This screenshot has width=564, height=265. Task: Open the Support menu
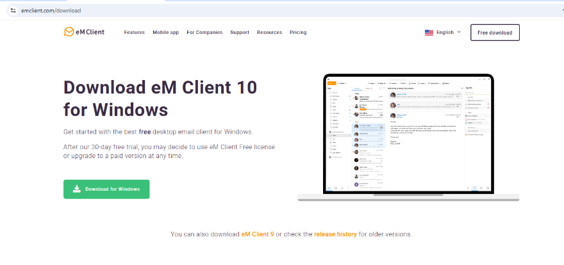[240, 32]
